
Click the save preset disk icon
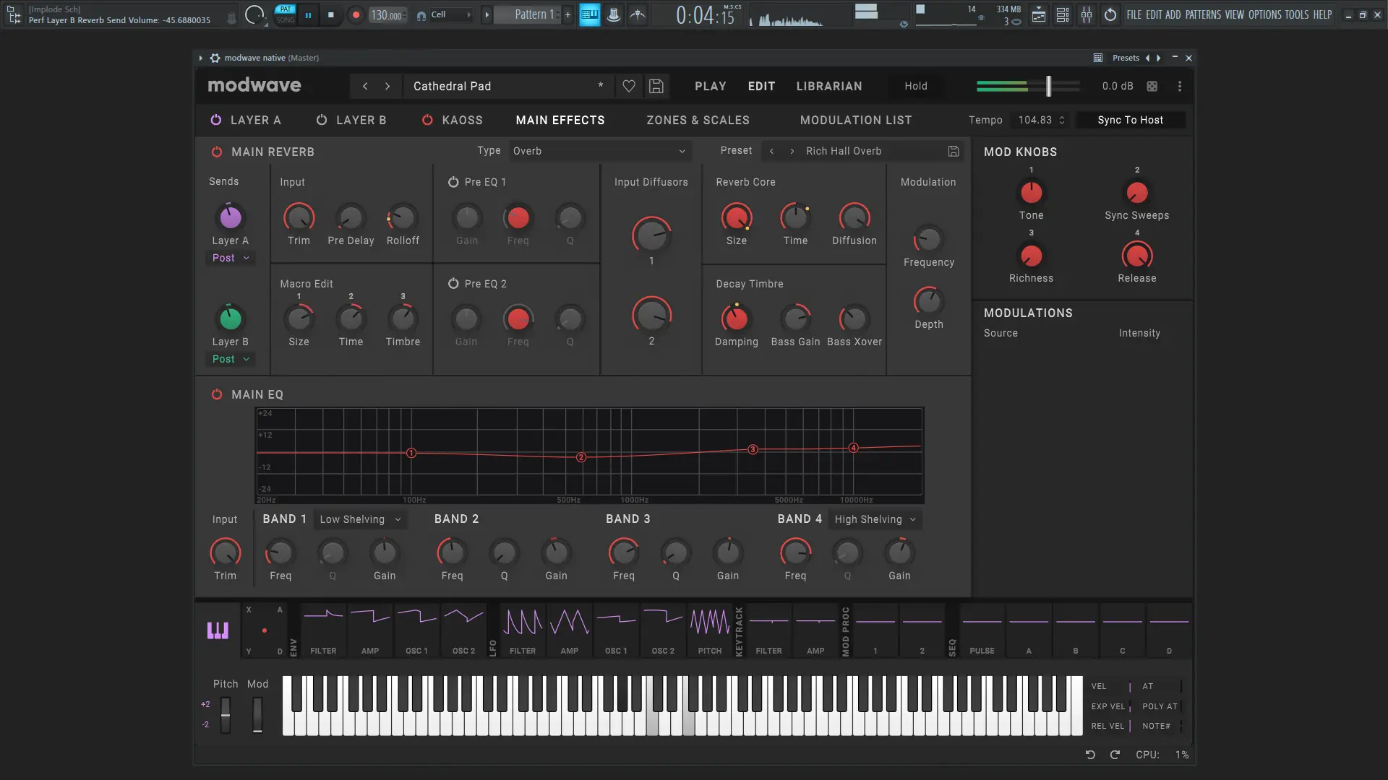[x=656, y=86]
